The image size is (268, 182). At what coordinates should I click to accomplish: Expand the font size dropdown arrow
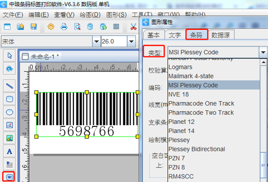(131, 42)
